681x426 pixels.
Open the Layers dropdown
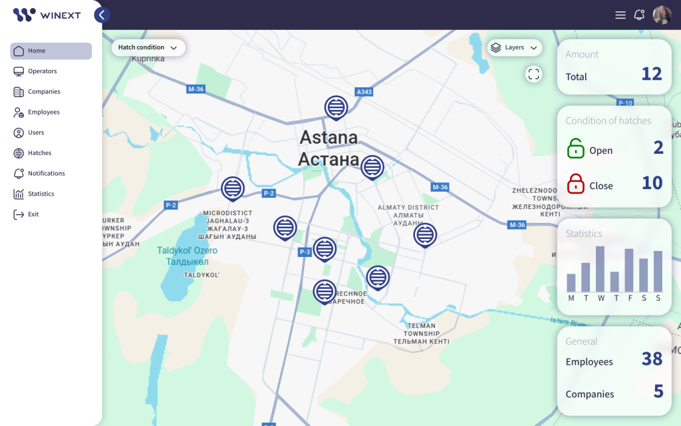514,48
